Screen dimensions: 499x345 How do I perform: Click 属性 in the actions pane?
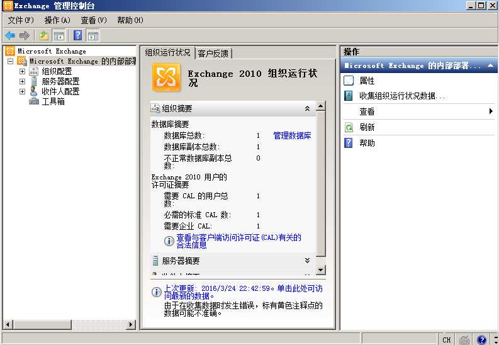tap(367, 81)
